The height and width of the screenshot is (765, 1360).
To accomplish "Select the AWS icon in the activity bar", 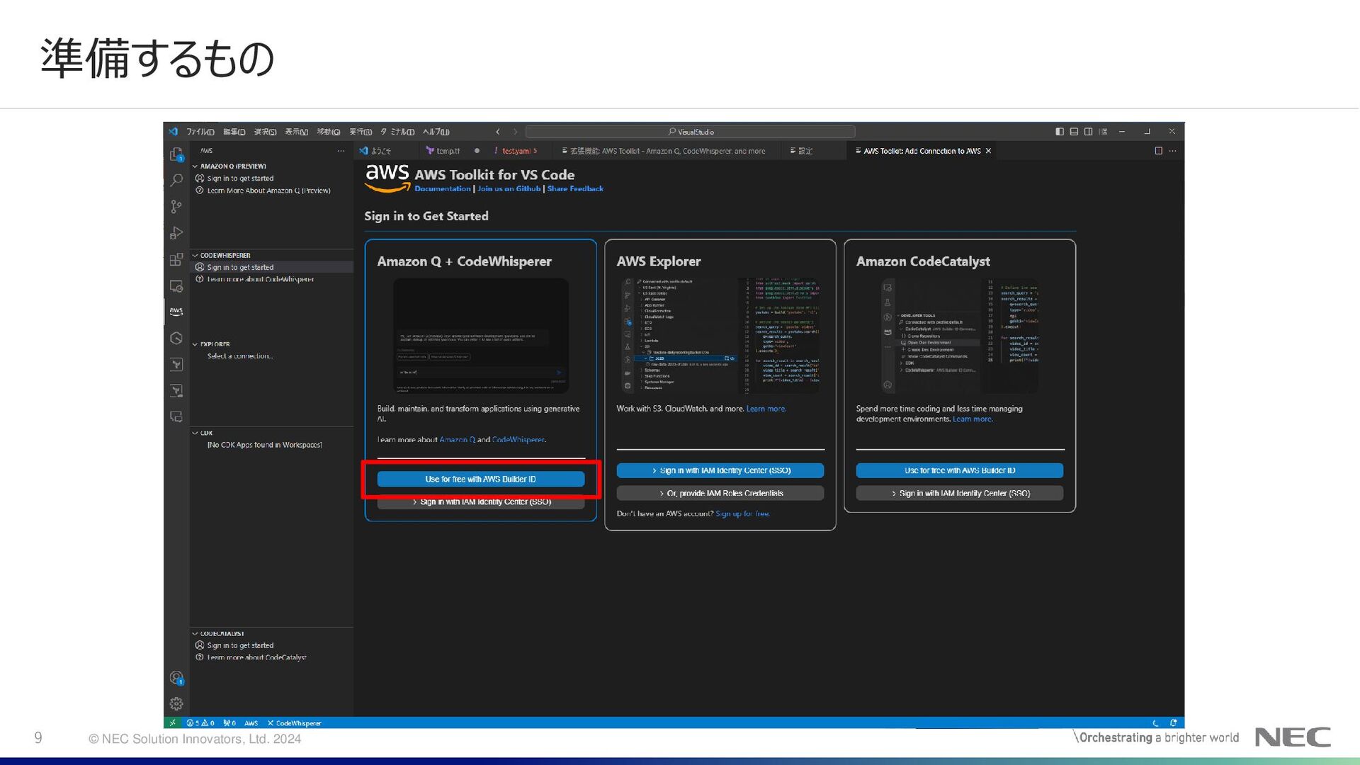I will coord(176,312).
